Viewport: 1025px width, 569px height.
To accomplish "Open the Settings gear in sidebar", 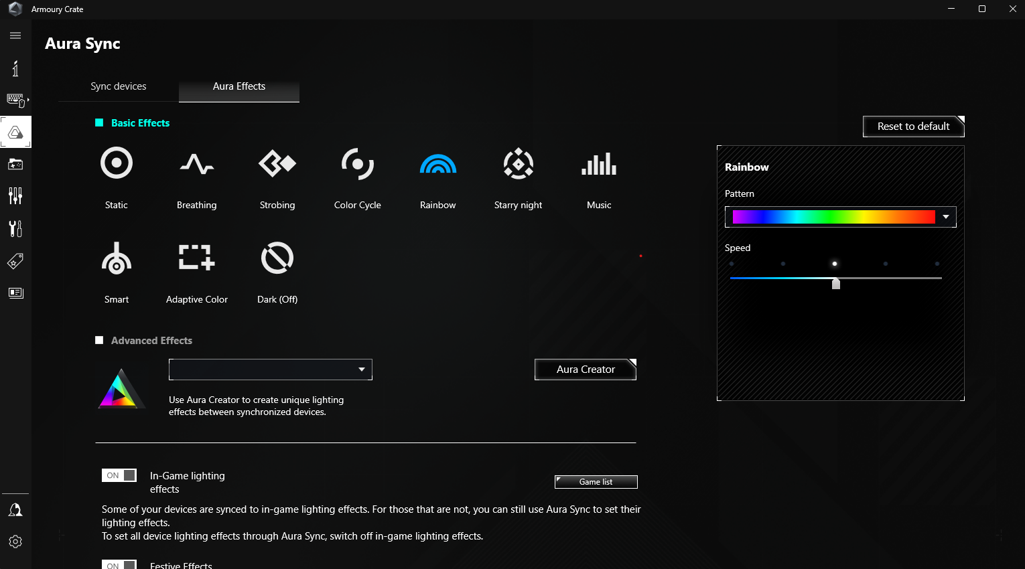I will [x=15, y=542].
